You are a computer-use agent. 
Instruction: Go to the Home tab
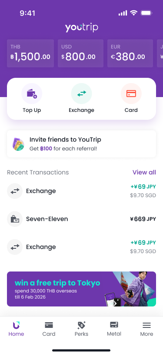tap(16, 329)
